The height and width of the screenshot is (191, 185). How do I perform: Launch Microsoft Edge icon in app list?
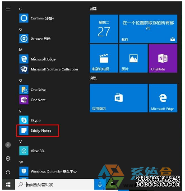tap(24, 59)
